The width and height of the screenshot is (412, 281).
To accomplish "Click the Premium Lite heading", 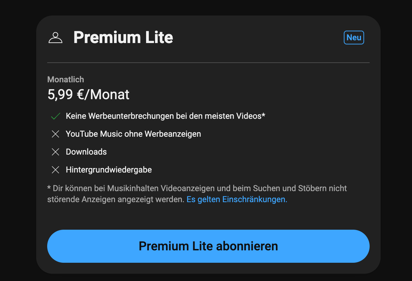I will pyautogui.click(x=123, y=37).
